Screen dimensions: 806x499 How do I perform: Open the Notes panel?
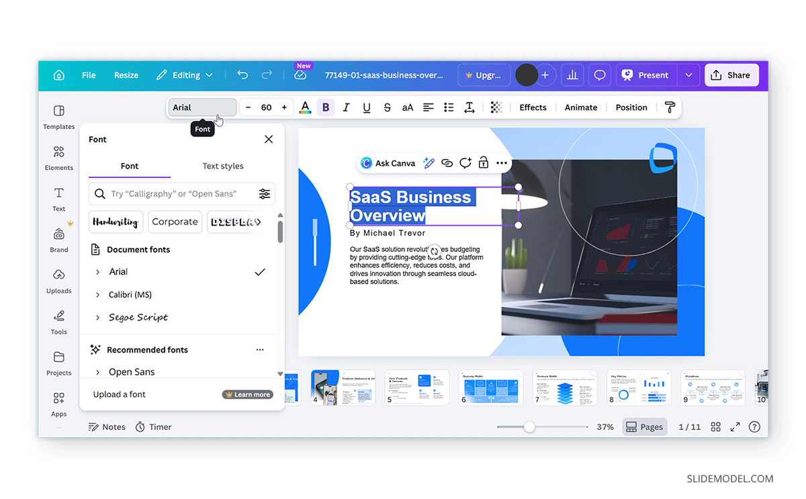[x=107, y=427]
